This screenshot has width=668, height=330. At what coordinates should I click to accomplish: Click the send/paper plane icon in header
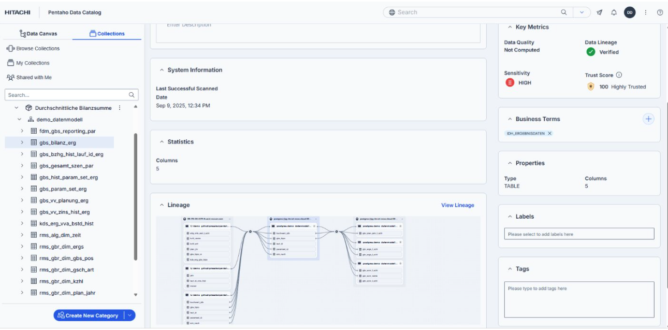pyautogui.click(x=599, y=12)
